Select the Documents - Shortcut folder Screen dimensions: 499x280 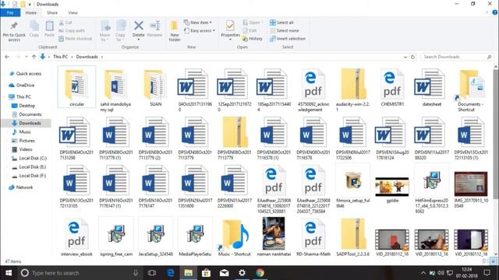(470, 90)
